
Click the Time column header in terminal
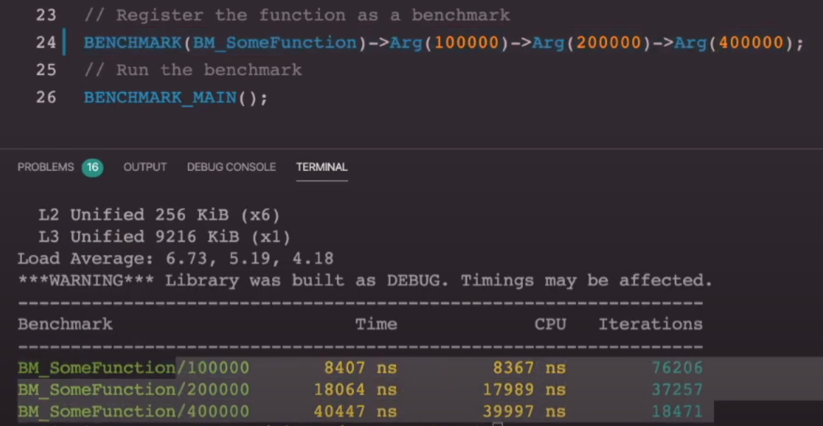click(x=376, y=324)
